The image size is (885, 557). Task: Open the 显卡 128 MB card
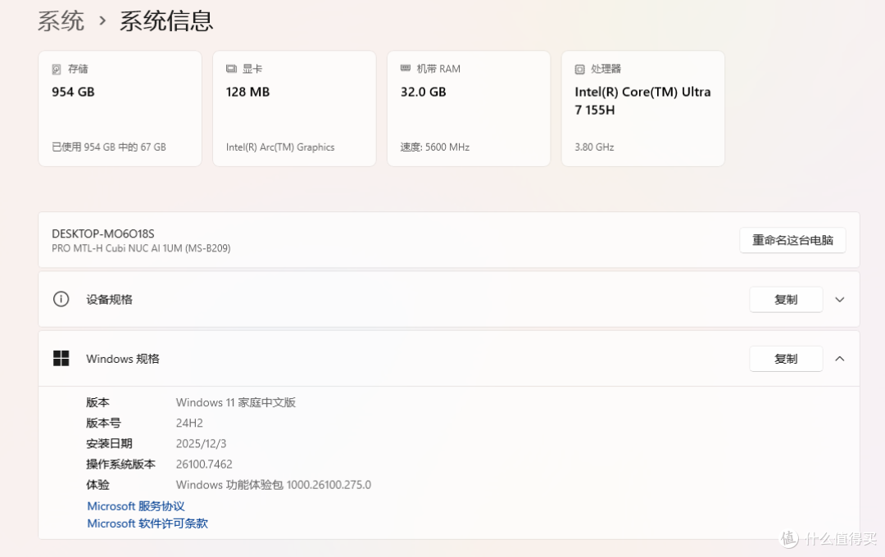click(294, 108)
